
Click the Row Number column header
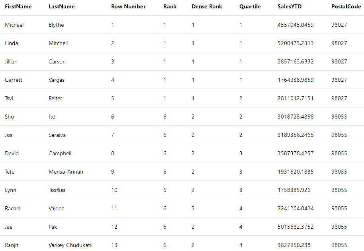(x=128, y=6)
